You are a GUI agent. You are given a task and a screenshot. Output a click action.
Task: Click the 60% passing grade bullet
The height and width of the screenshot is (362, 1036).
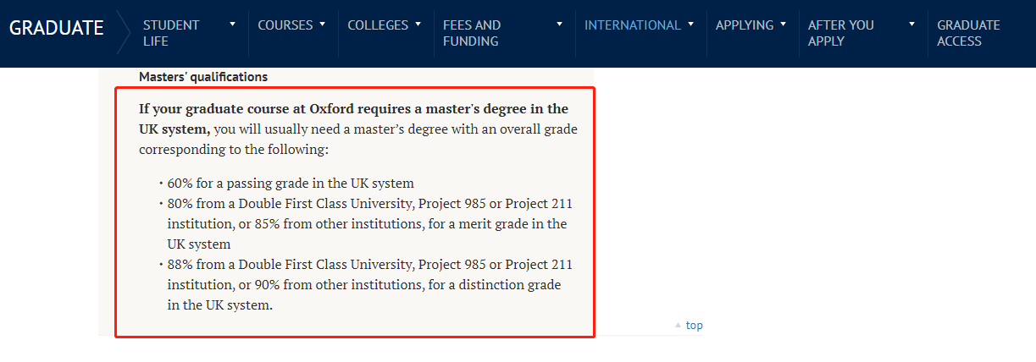click(x=291, y=184)
